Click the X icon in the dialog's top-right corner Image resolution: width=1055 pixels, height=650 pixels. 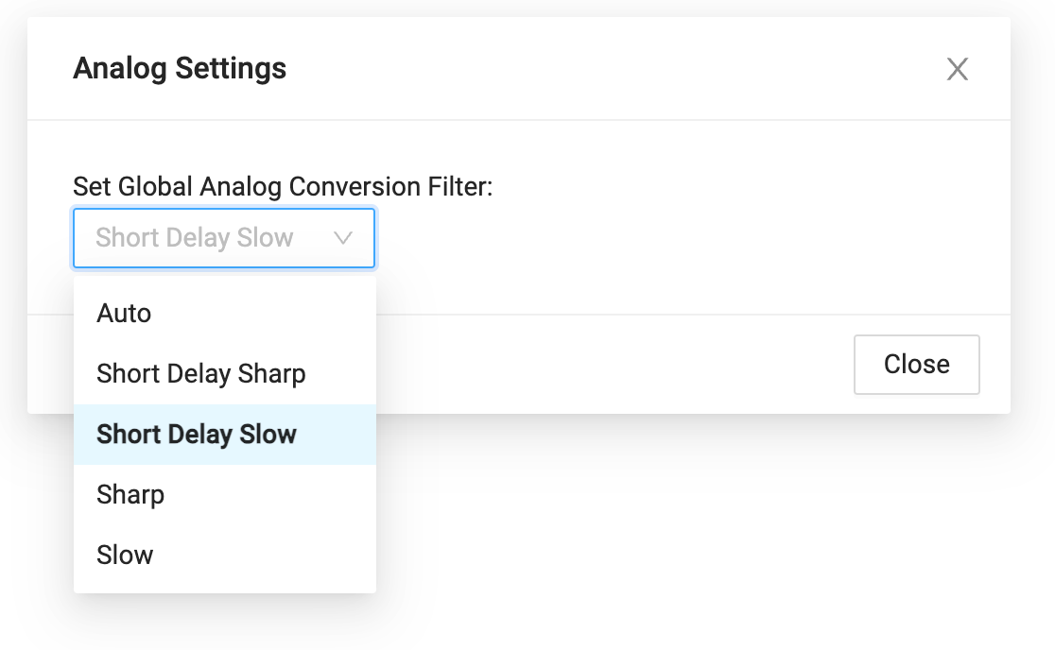coord(958,69)
